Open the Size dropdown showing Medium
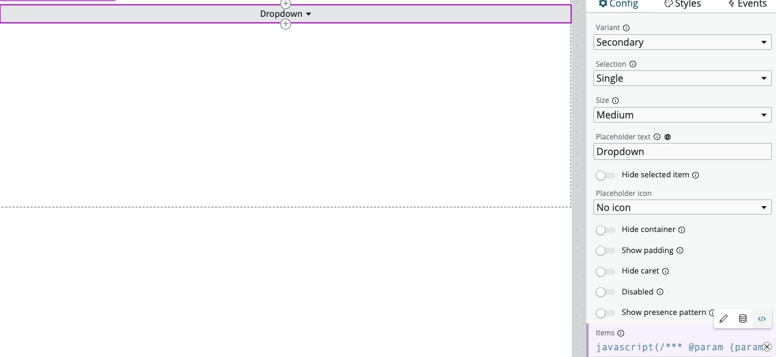This screenshot has height=357, width=776. [682, 115]
